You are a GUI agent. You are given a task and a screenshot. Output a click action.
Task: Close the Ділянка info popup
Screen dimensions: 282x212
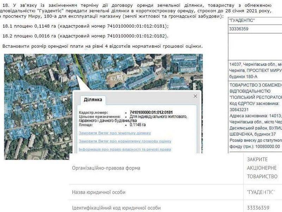(x=195, y=96)
